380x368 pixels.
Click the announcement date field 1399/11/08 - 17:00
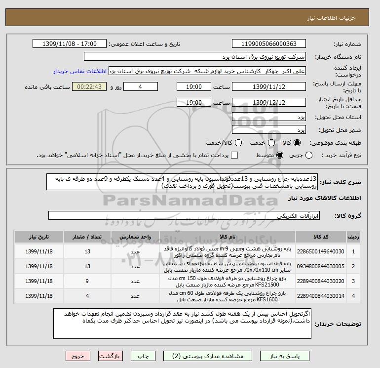[x=70, y=43]
